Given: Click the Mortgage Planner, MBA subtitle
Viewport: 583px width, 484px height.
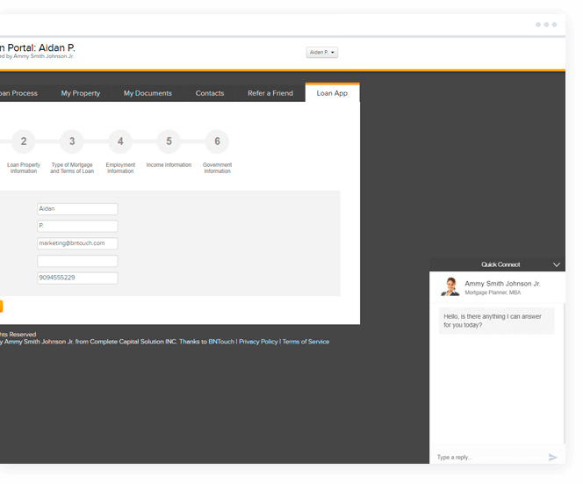Looking at the screenshot, I should pos(493,293).
